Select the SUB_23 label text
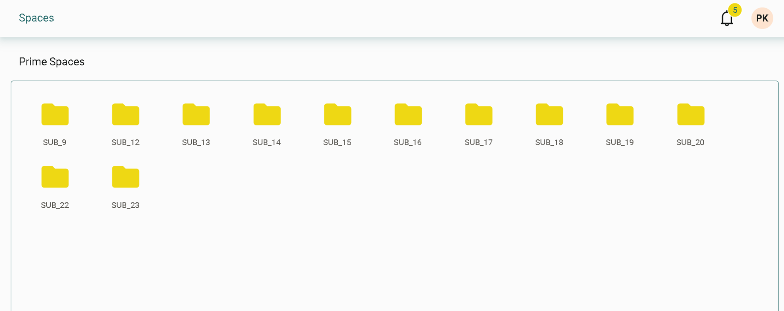 tap(126, 205)
